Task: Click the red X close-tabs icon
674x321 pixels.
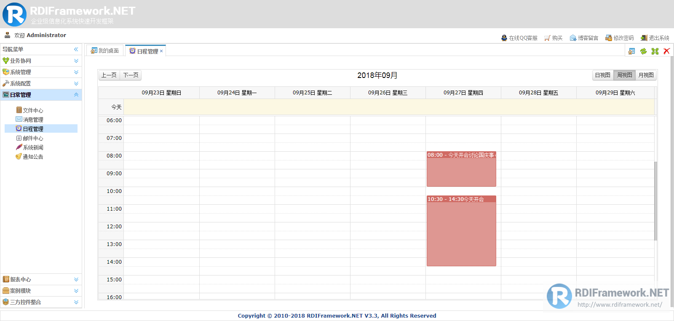Action: [666, 51]
